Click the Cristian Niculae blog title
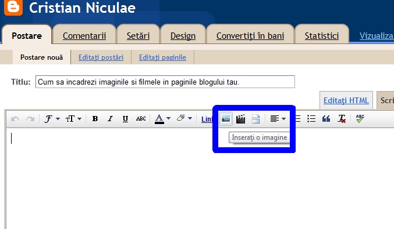Screen dimensions: 394x229 [82, 8]
